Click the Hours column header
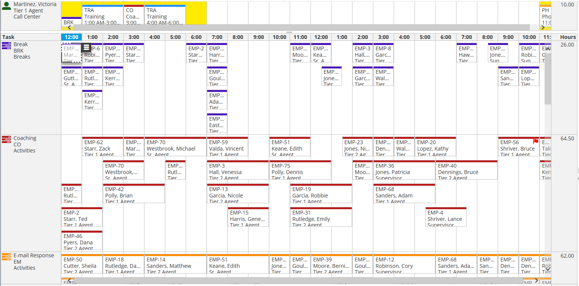 [568, 37]
